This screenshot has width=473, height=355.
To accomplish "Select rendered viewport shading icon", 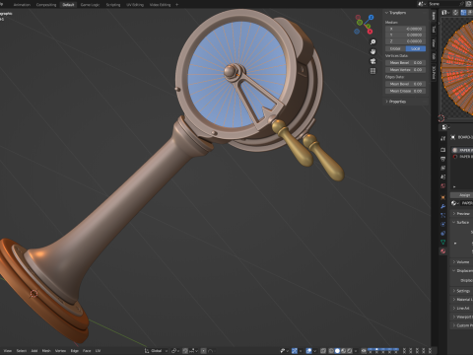I will (x=350, y=351).
